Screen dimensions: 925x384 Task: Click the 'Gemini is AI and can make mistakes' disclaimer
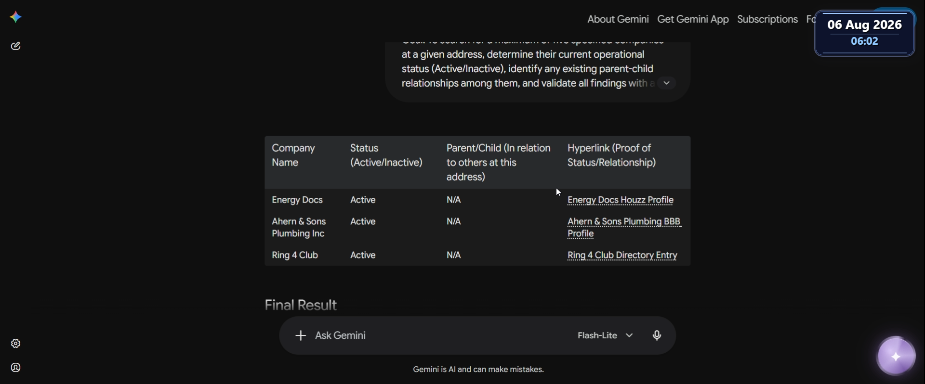pyautogui.click(x=478, y=370)
